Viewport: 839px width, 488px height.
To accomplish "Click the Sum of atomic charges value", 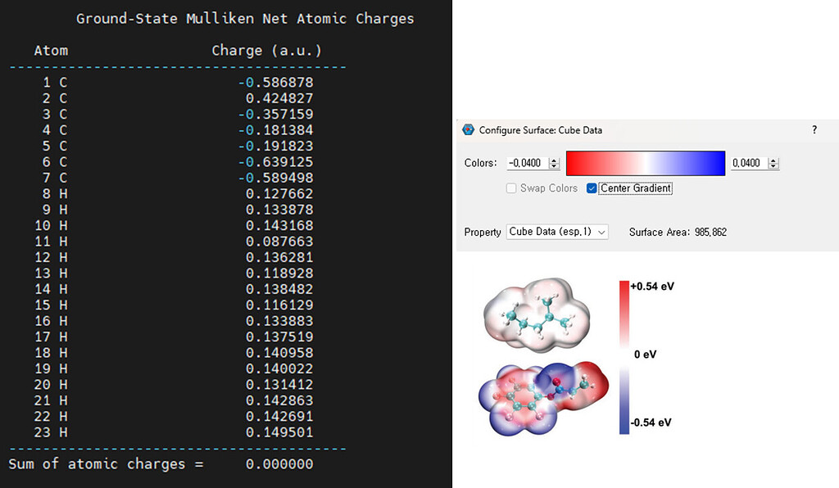I will pyautogui.click(x=279, y=464).
